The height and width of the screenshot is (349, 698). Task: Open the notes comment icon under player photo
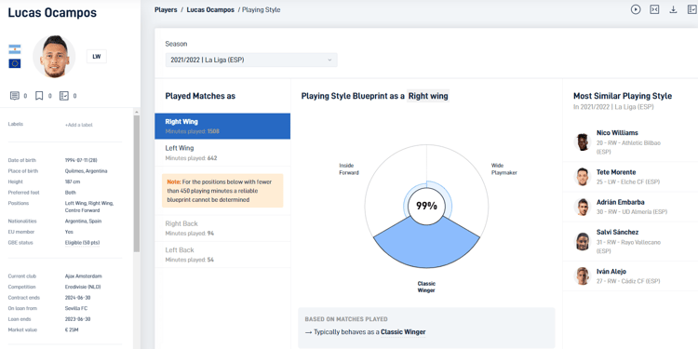click(15, 96)
